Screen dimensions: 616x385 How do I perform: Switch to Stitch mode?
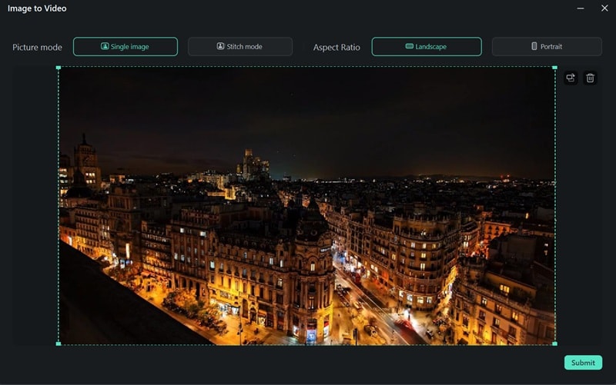coord(240,47)
